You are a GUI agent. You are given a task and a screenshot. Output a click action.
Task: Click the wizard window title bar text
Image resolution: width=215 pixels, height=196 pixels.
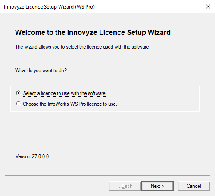click(x=49, y=7)
